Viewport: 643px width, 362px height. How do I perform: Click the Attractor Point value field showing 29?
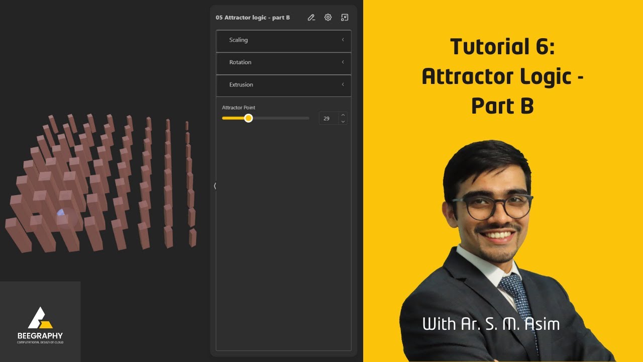[329, 119]
